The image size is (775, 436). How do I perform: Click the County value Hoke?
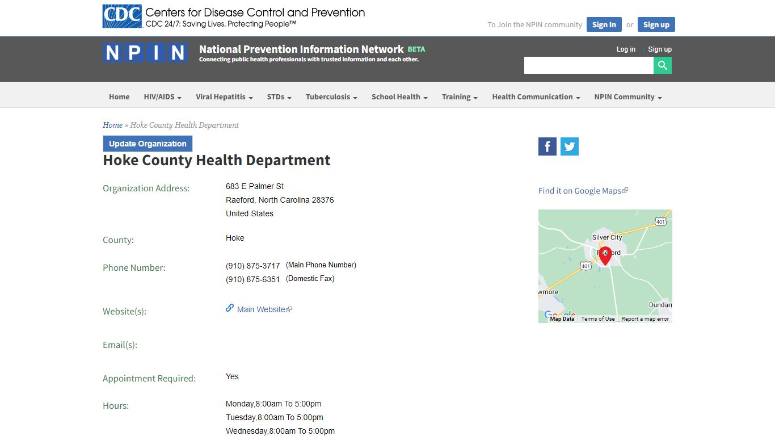[235, 238]
